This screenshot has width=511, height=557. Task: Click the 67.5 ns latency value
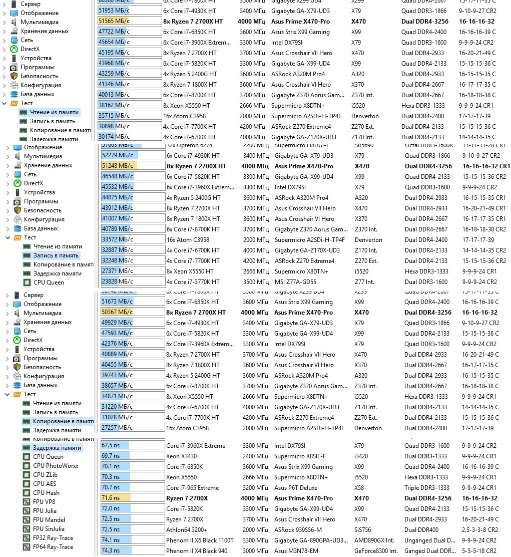111,445
